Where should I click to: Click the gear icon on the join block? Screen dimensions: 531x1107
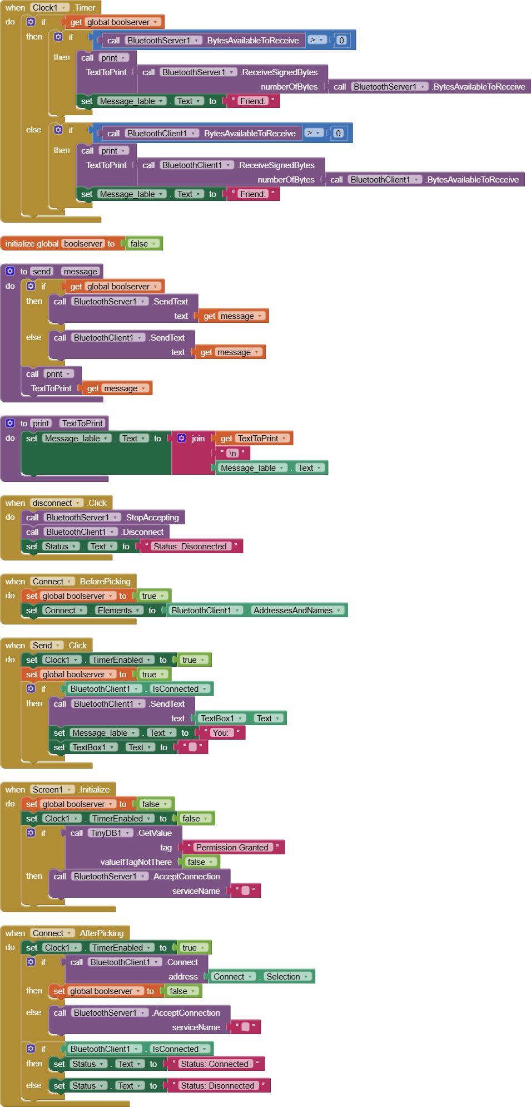coord(182,438)
